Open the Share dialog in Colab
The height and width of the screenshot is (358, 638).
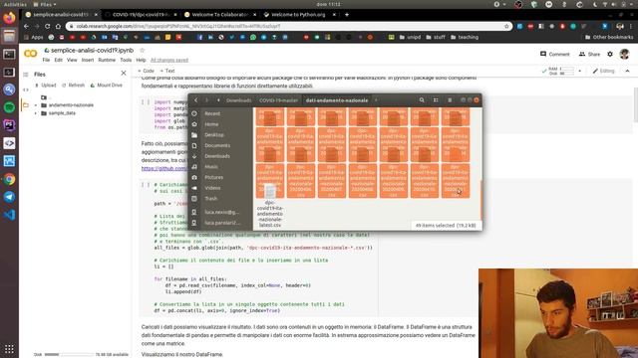coord(589,54)
